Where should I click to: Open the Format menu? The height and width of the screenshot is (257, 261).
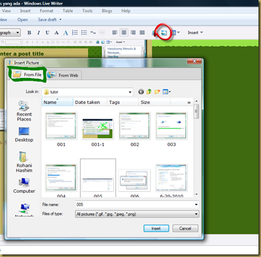click(46, 11)
